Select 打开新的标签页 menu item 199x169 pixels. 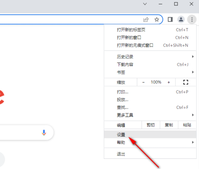point(150,30)
